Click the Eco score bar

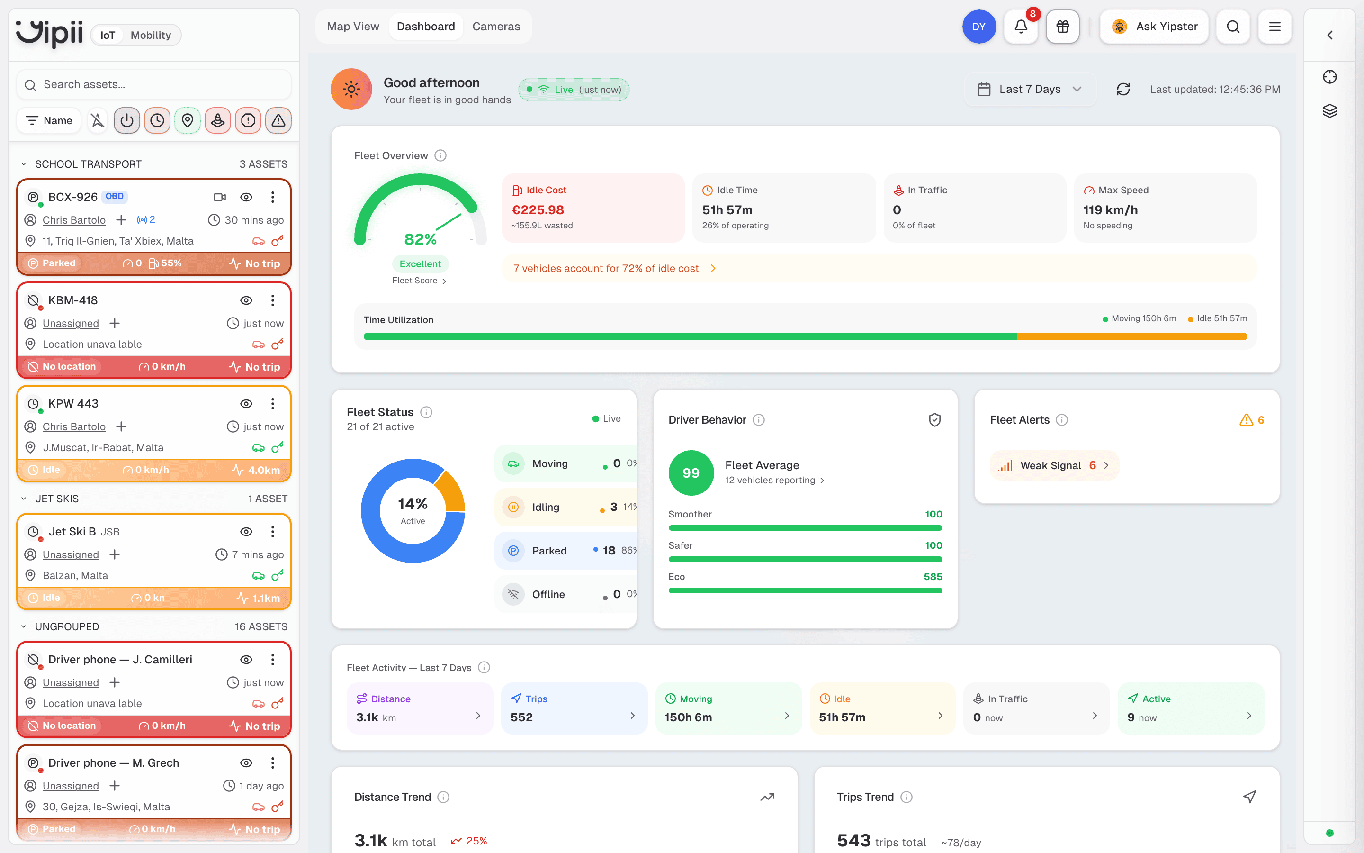805,590
